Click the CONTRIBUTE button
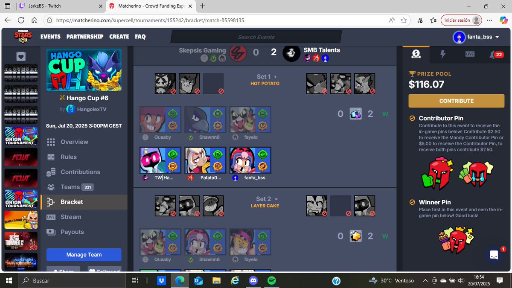 coord(457,101)
